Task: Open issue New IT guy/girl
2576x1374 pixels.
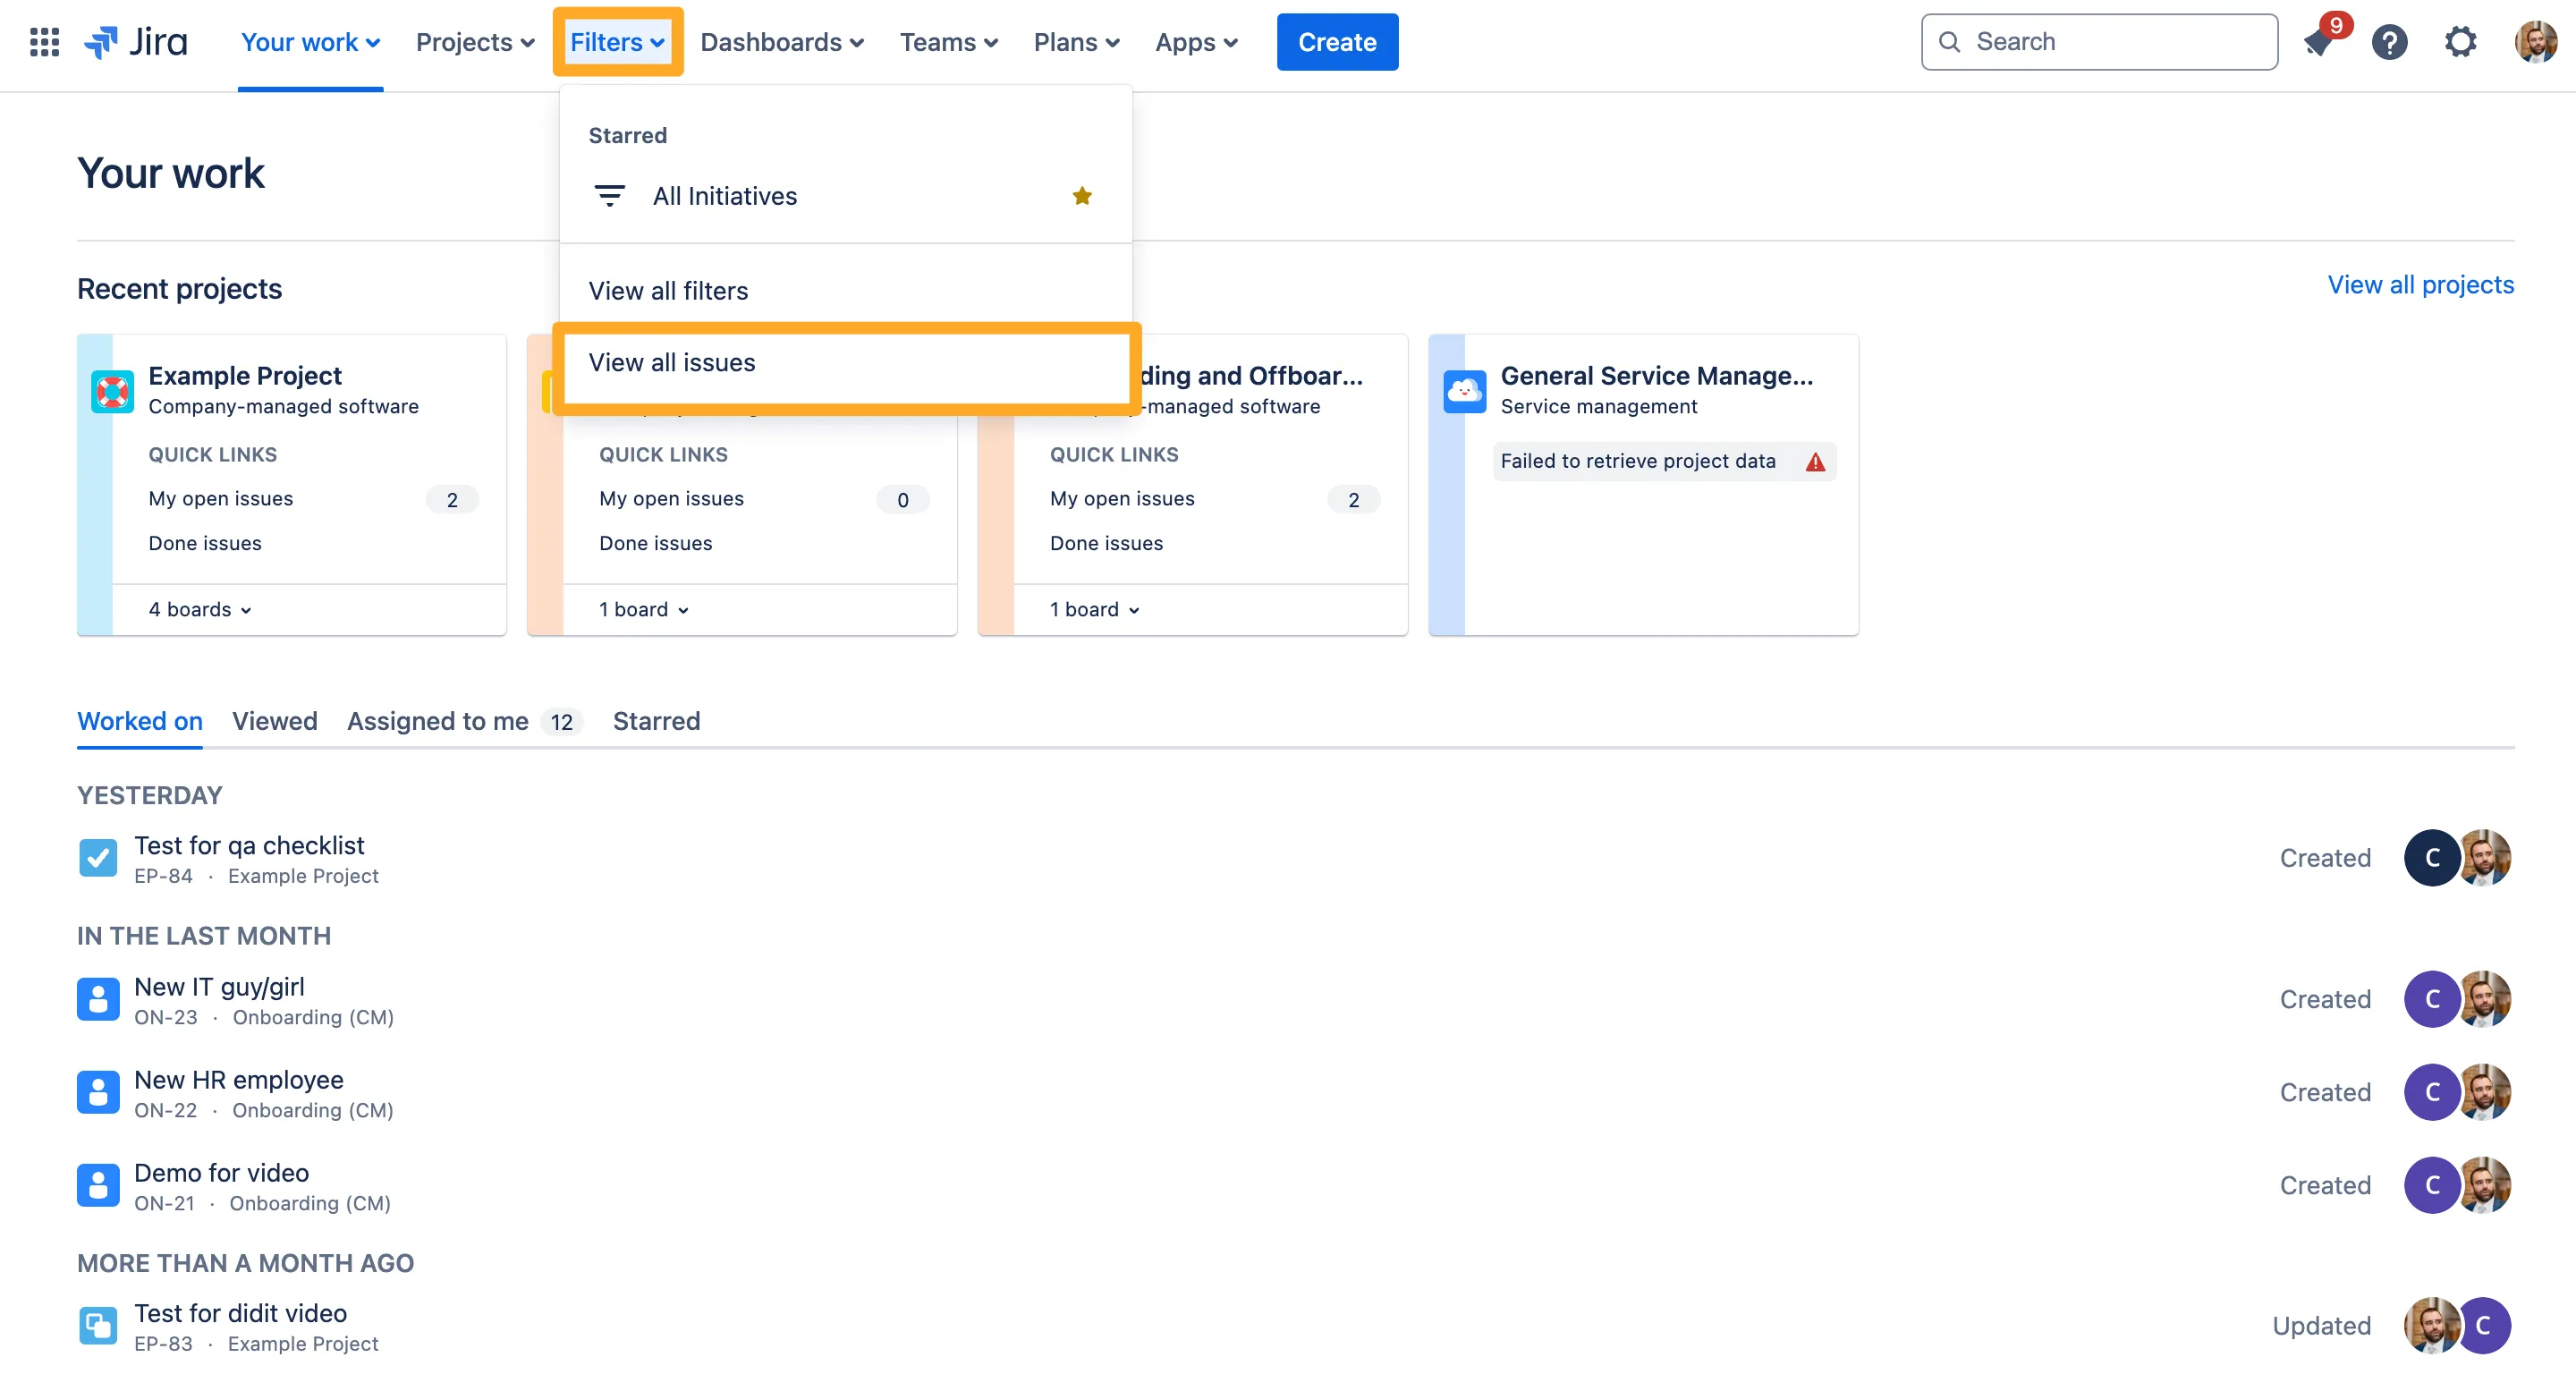Action: tap(219, 987)
